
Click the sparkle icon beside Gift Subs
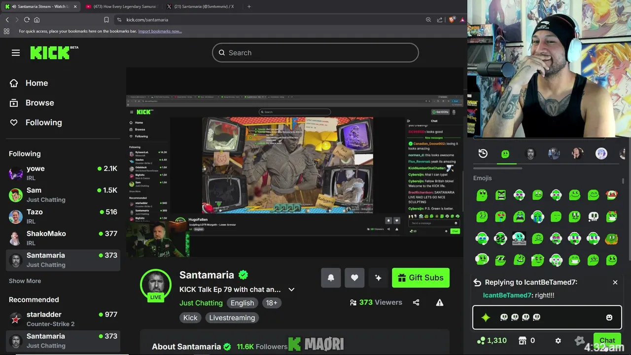click(378, 278)
